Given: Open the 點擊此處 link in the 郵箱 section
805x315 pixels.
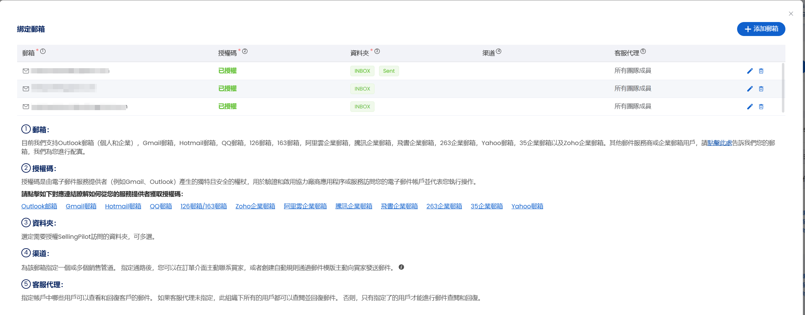Looking at the screenshot, I should pyautogui.click(x=719, y=143).
